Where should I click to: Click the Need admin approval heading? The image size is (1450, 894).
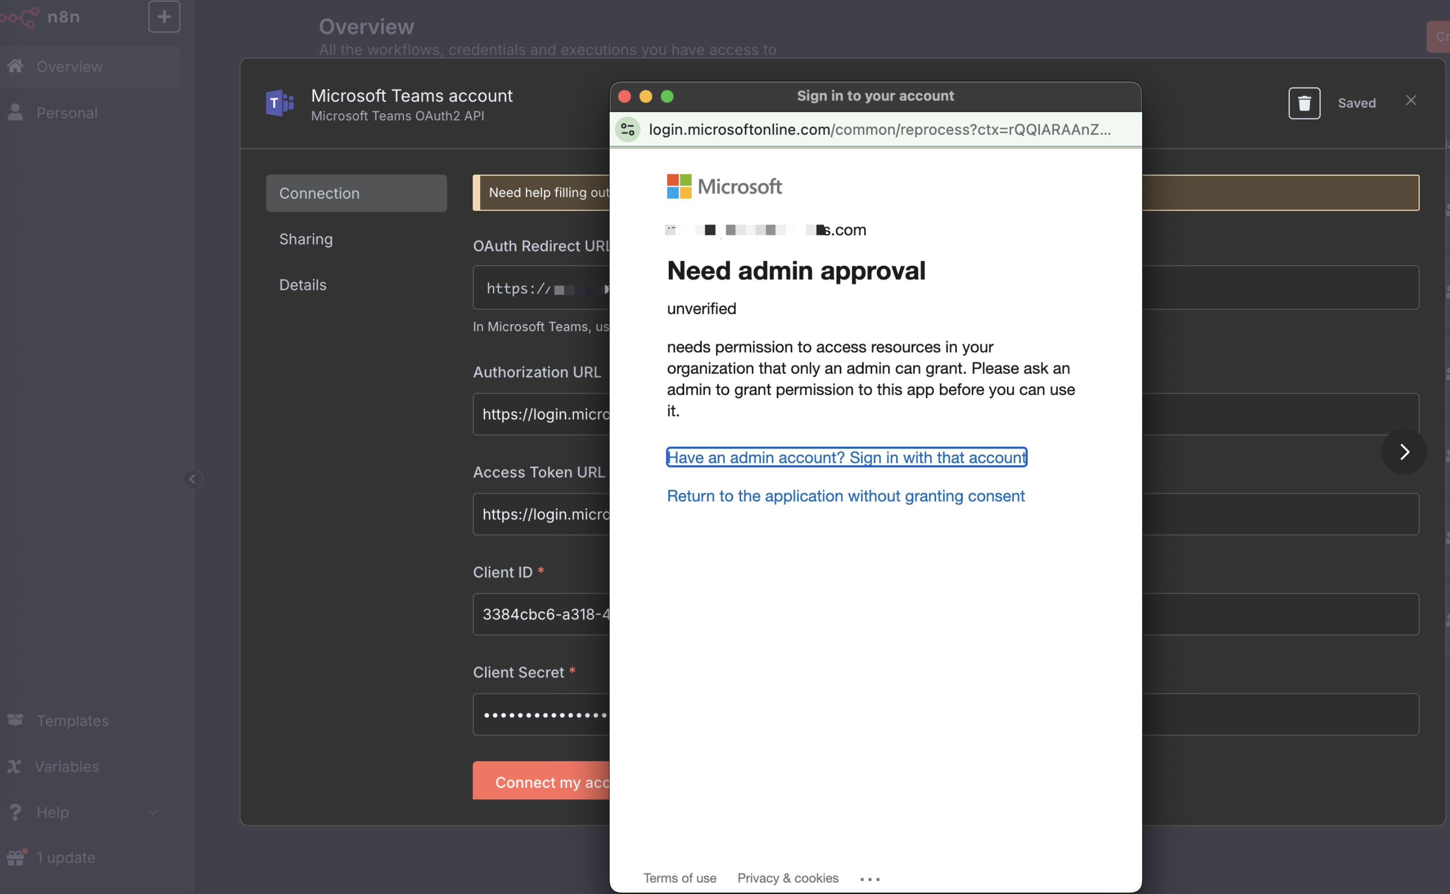(x=795, y=271)
